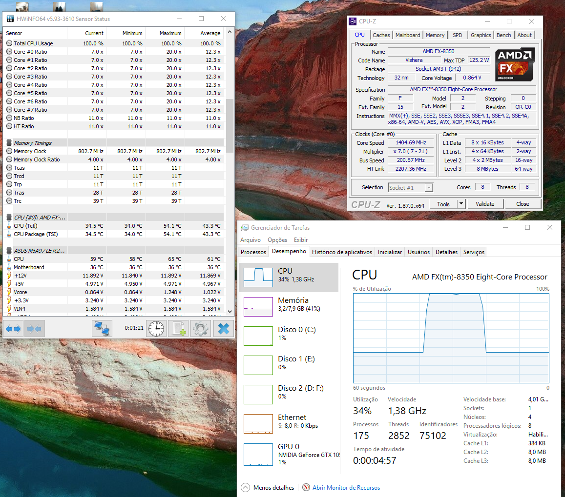The image size is (565, 497).
Task: Open the Memory tab in CPU-Z
Action: (x=435, y=35)
